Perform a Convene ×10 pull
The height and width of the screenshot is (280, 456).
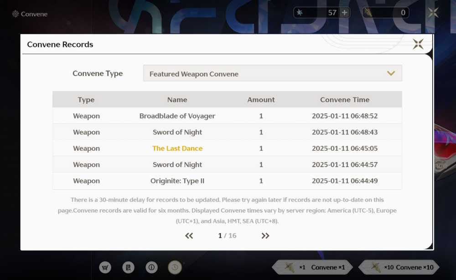(399, 267)
